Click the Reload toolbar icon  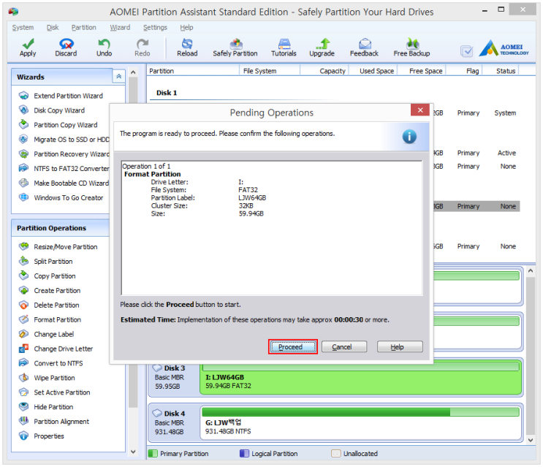click(187, 44)
